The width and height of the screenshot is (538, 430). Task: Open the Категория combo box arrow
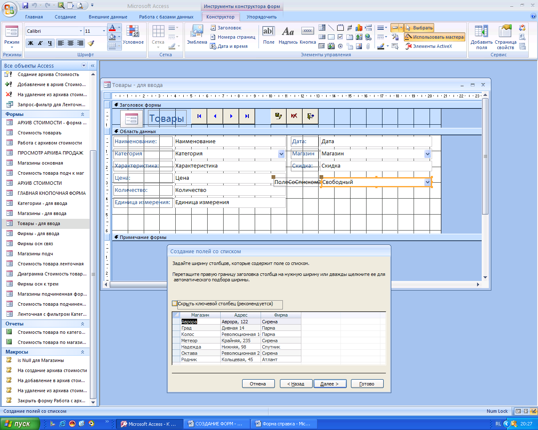pyautogui.click(x=281, y=154)
